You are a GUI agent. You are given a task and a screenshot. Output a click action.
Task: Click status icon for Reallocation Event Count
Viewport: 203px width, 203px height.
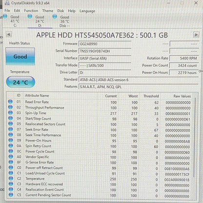[11, 189]
